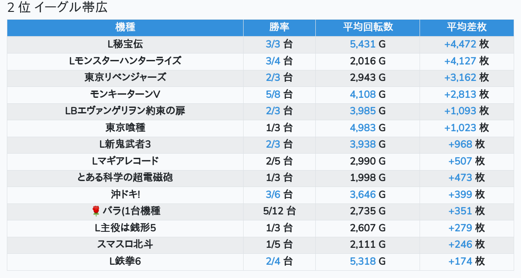
Task: Select 東京リベンジャーズ in the table
Action: tap(125, 77)
